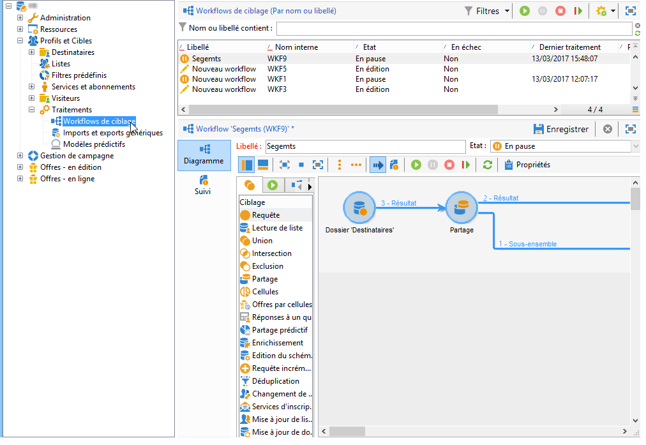Toggle palette display on the left side

tap(246, 165)
